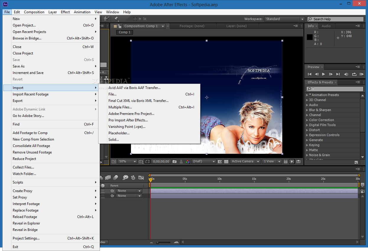
Task: Jump to last frame in Preview panel
Action: coord(338,74)
